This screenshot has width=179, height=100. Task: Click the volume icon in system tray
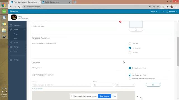[x=3, y=92]
